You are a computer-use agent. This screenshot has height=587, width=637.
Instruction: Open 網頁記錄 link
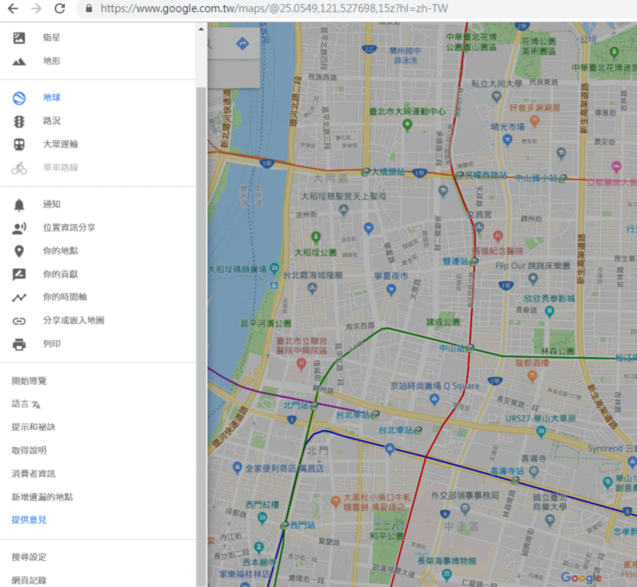(29, 580)
